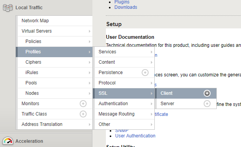Expand the Nodes submenu arrow
This screenshot has height=147, width=241.
coord(89,93)
